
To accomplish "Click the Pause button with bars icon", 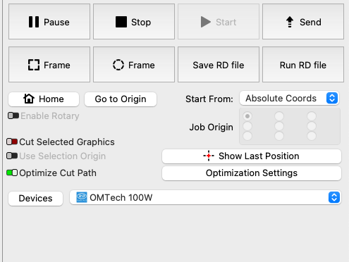I will click(x=49, y=22).
